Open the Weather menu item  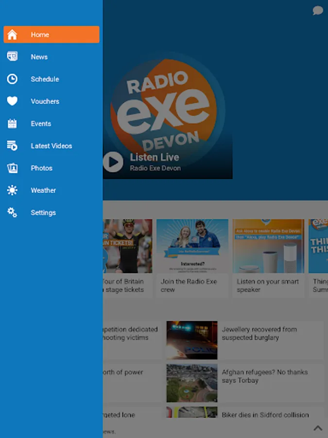point(52,190)
